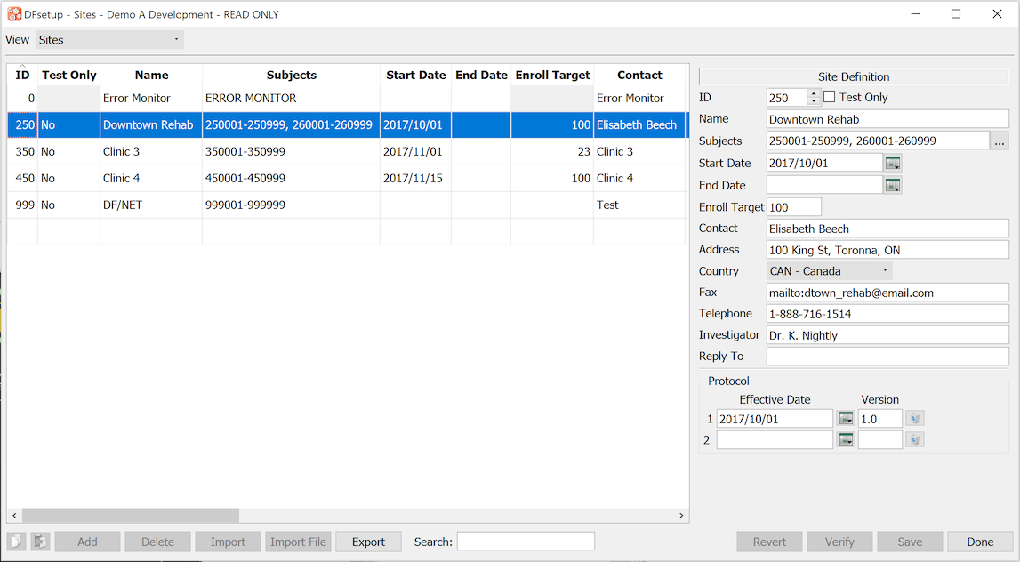The height and width of the screenshot is (562, 1020).
Task: Increment the site ID spinner
Action: coord(813,93)
